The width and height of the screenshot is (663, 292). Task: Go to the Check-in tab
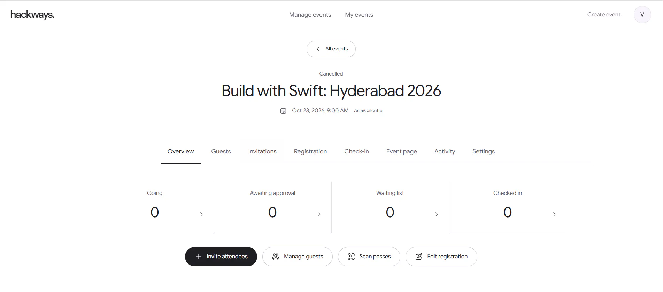(x=356, y=151)
